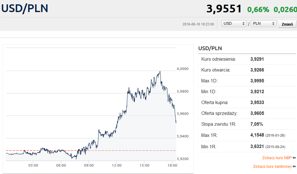Click double-arrow icon beside Zobacz kurs NBP

tap(294, 158)
